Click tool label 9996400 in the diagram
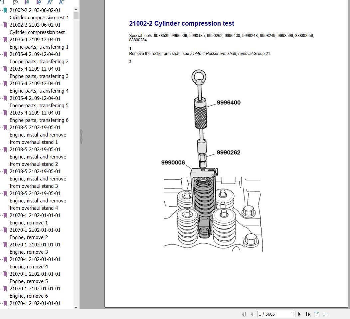 click(229, 103)
